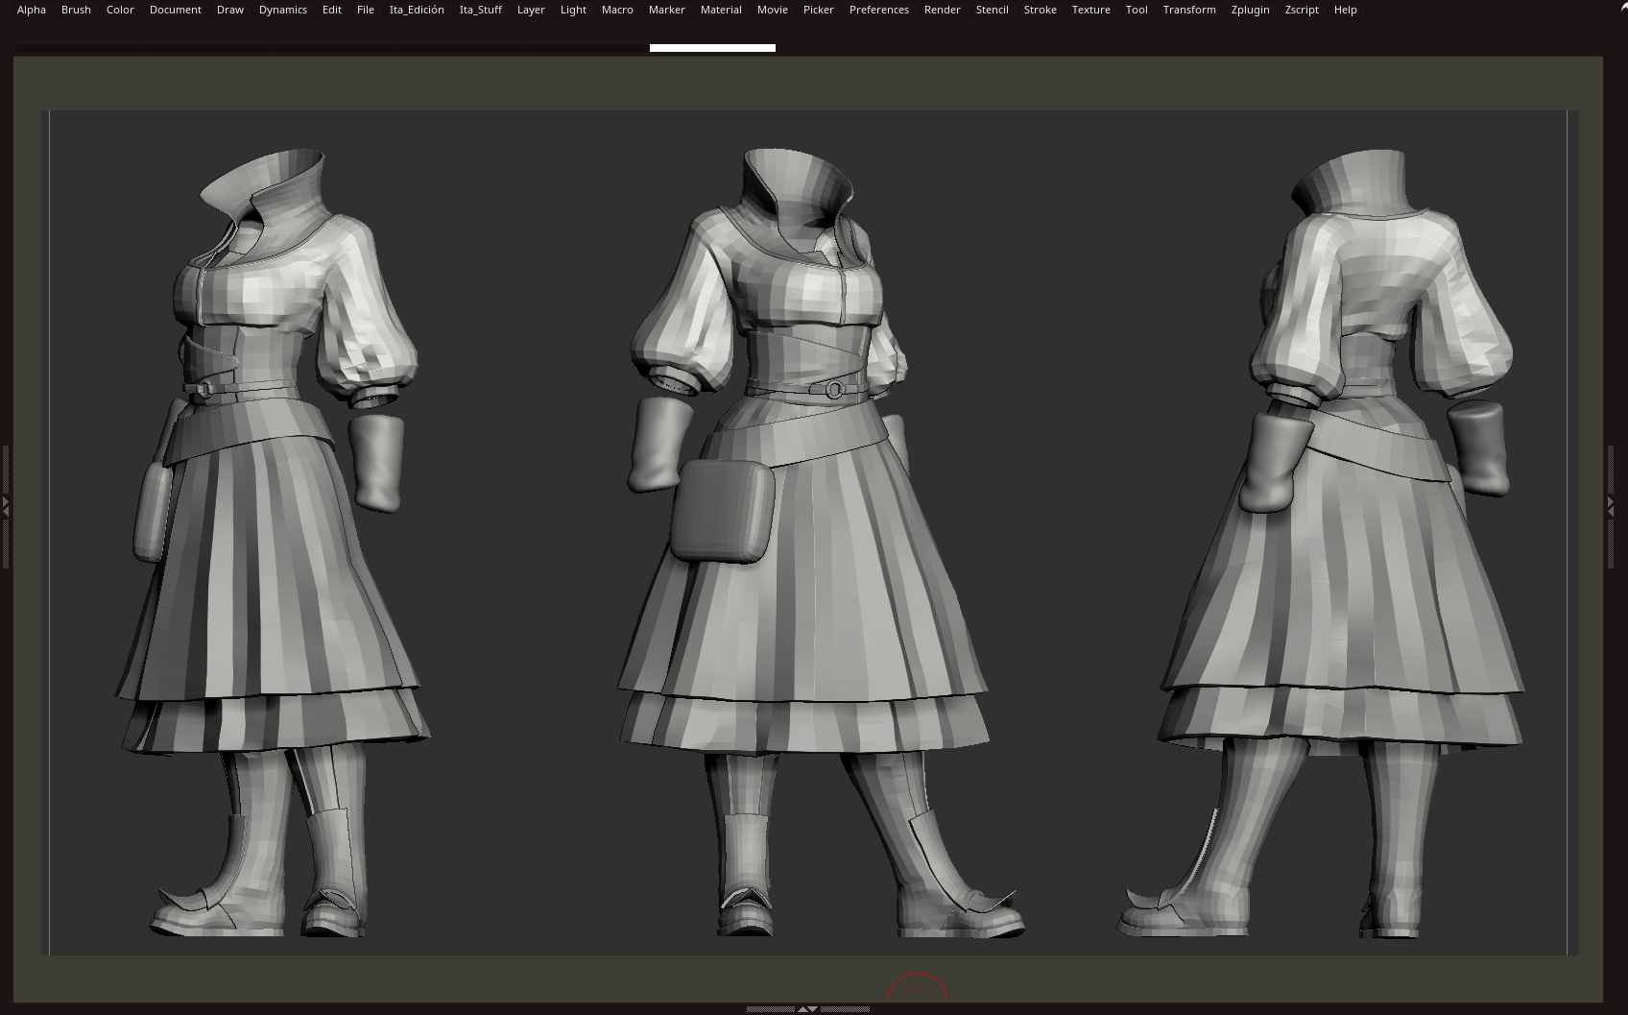Open the Movie menu
Image resolution: width=1628 pixels, height=1015 pixels.
(773, 10)
